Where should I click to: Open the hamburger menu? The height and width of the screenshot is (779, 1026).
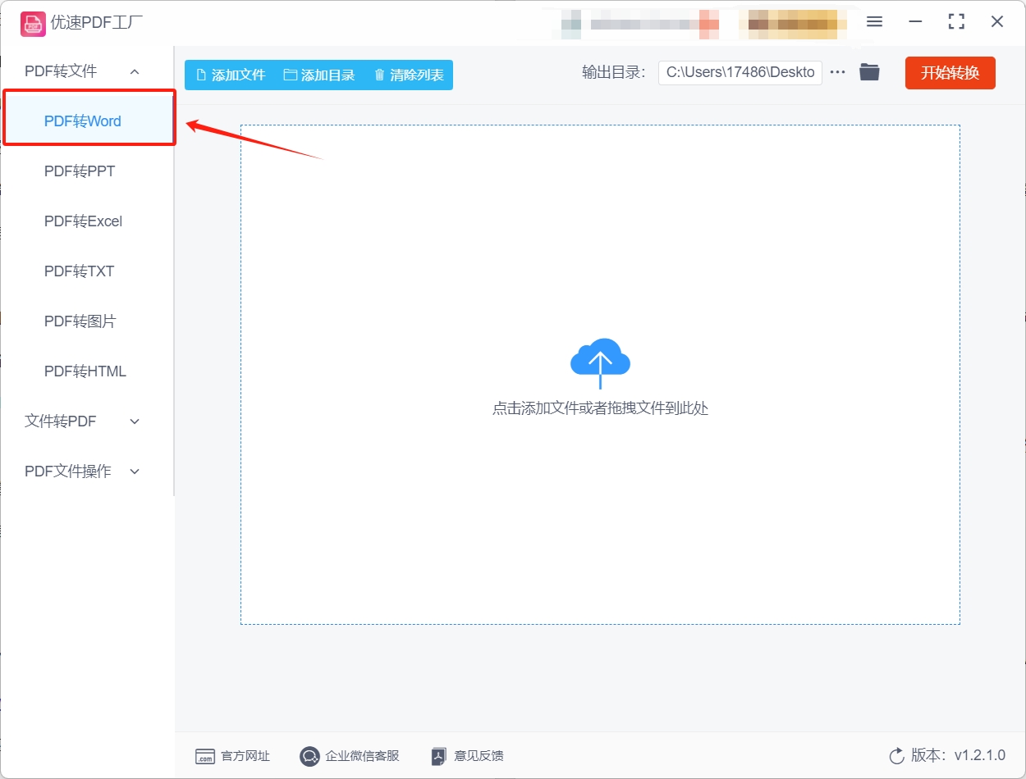coord(874,22)
